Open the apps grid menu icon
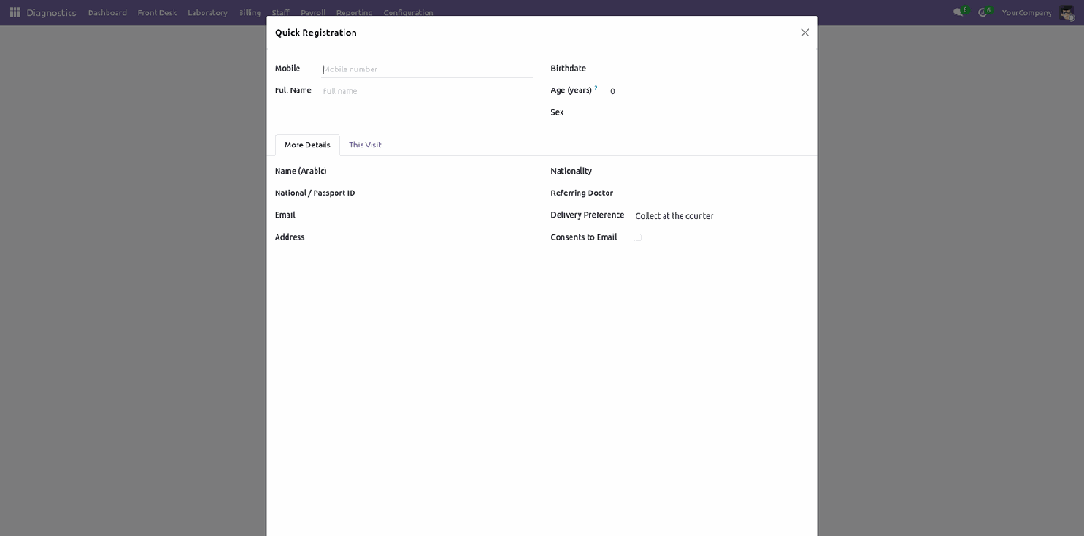This screenshot has height=536, width=1084. point(14,13)
